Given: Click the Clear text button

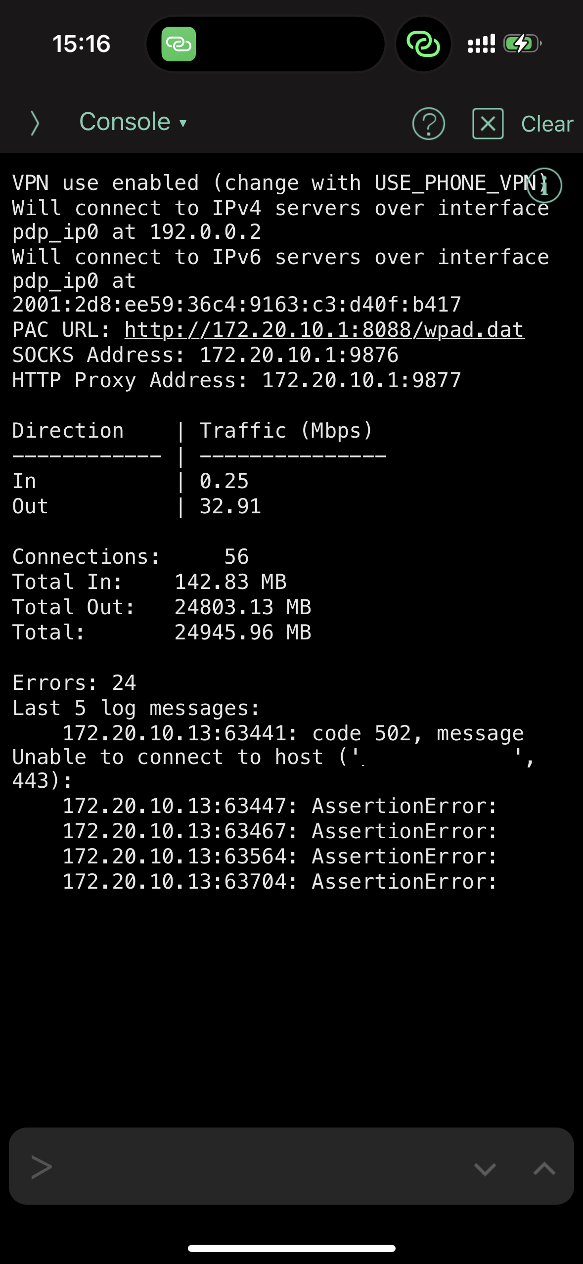Looking at the screenshot, I should [x=547, y=124].
